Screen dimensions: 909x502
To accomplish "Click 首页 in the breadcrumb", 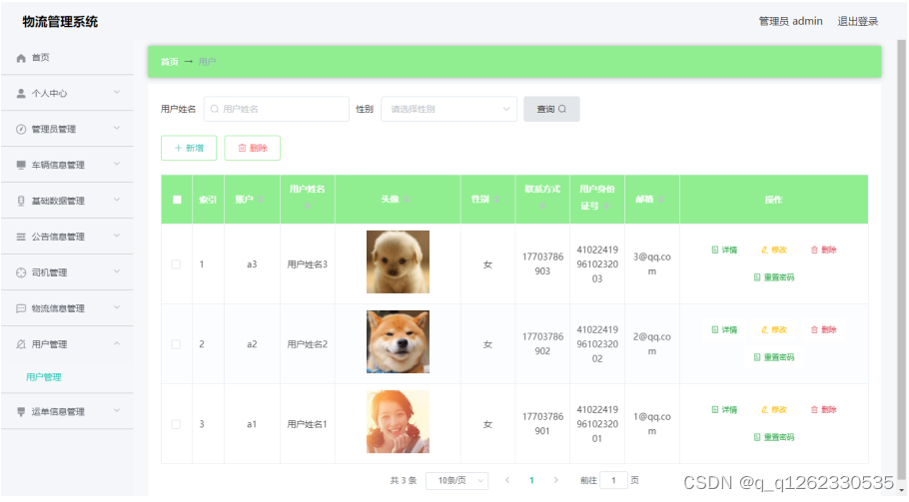I will pyautogui.click(x=169, y=62).
